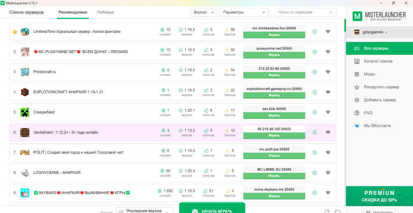The height and width of the screenshot is (213, 413).
Task: Click Играть for mc.limitesstime.fun server
Action: [274, 35]
